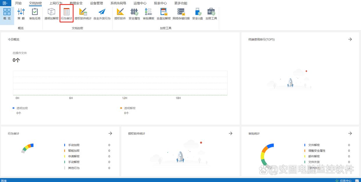Open 任务中心 in the status bar
This screenshot has width=361, height=182.
pos(345,180)
